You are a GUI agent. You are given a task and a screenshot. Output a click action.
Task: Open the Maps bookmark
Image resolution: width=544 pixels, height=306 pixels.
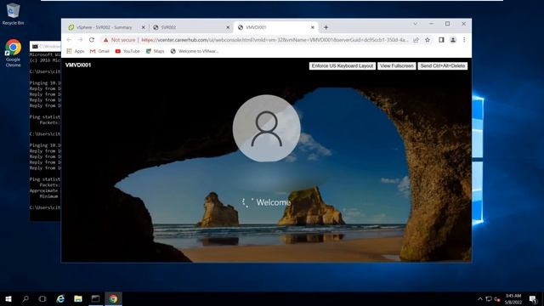[x=155, y=51]
